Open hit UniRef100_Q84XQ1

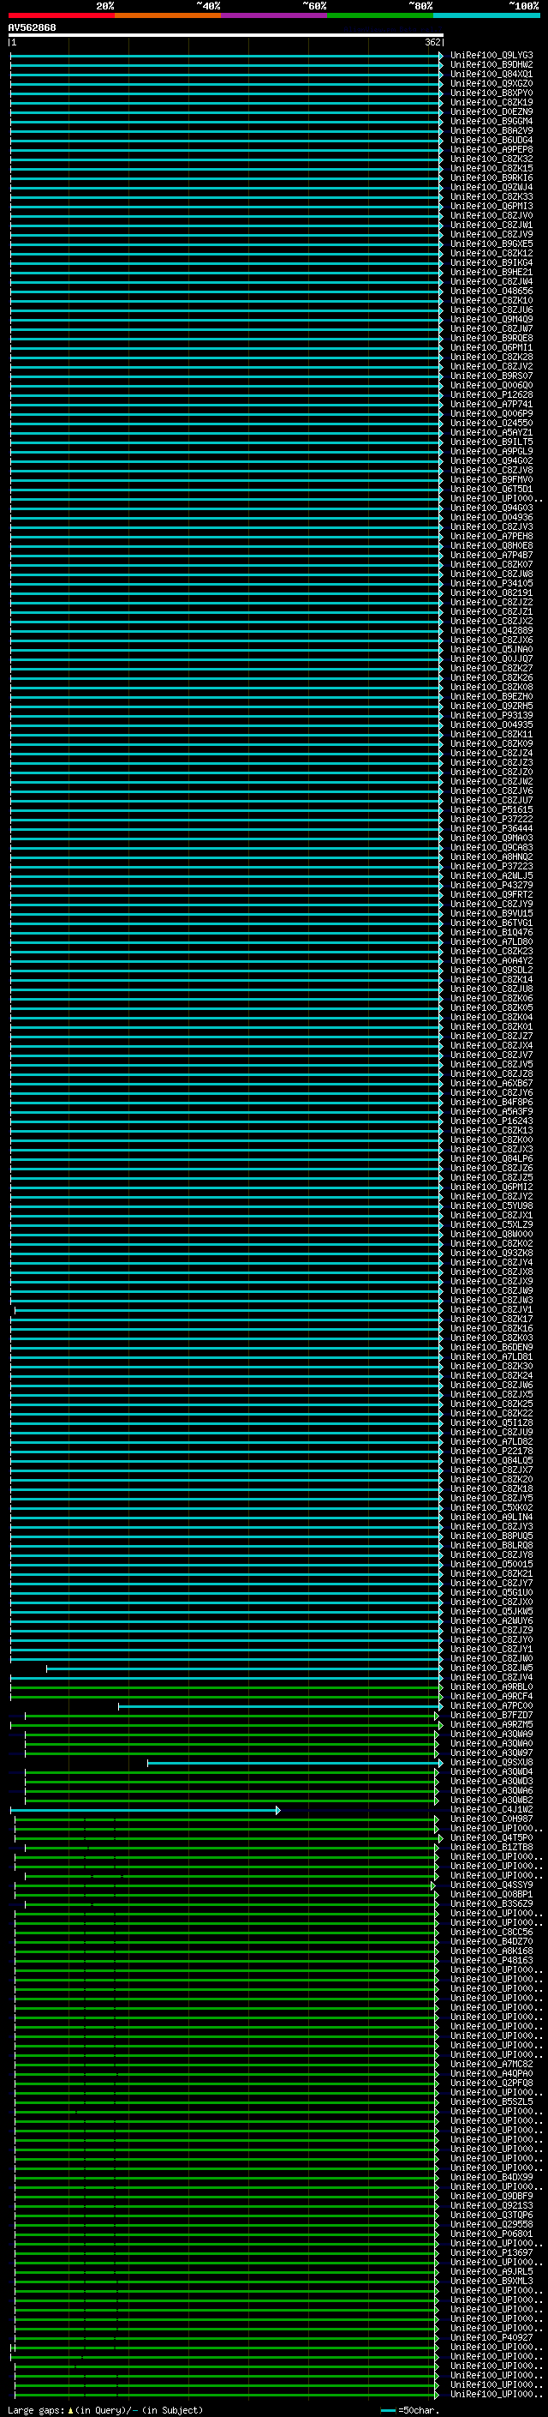491,74
